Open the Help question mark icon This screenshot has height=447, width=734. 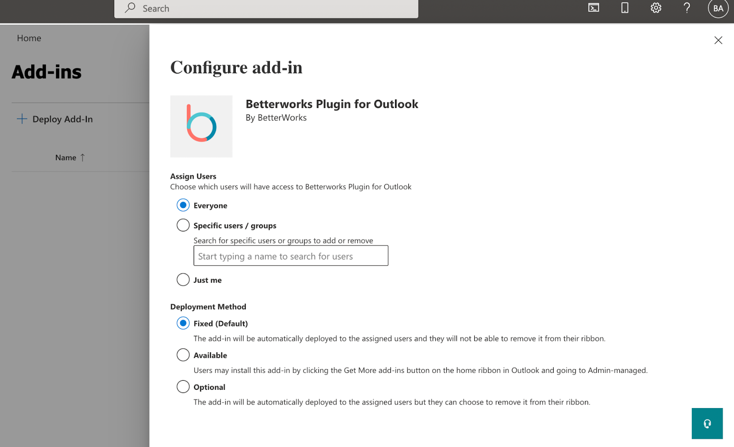click(687, 8)
